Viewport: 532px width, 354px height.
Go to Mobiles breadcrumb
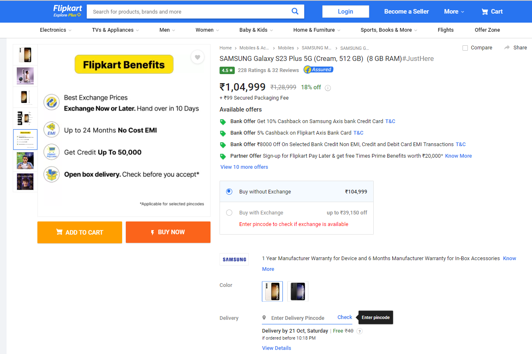click(286, 48)
